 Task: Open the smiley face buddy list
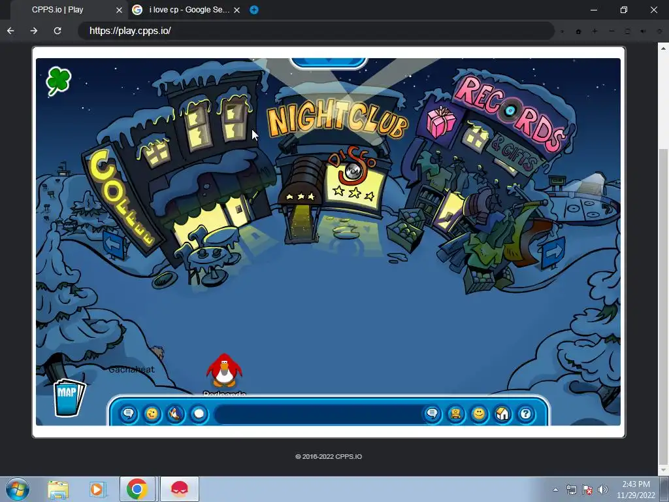pyautogui.click(x=479, y=414)
